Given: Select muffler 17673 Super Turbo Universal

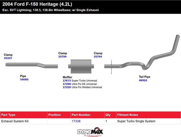Looking at the screenshot, I should tap(67, 80).
